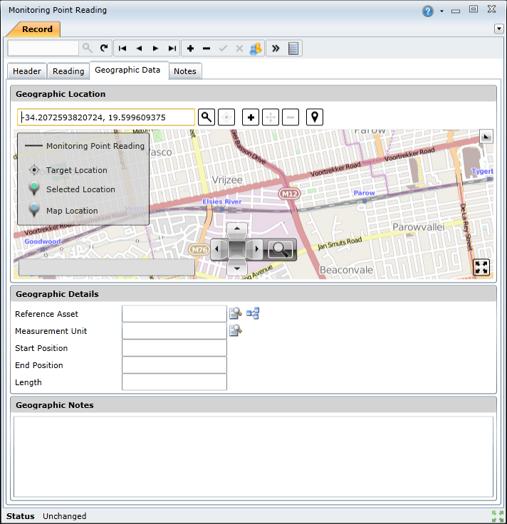The image size is (507, 524).
Task: Open the dropdown arrow next to help
Action: click(x=441, y=11)
